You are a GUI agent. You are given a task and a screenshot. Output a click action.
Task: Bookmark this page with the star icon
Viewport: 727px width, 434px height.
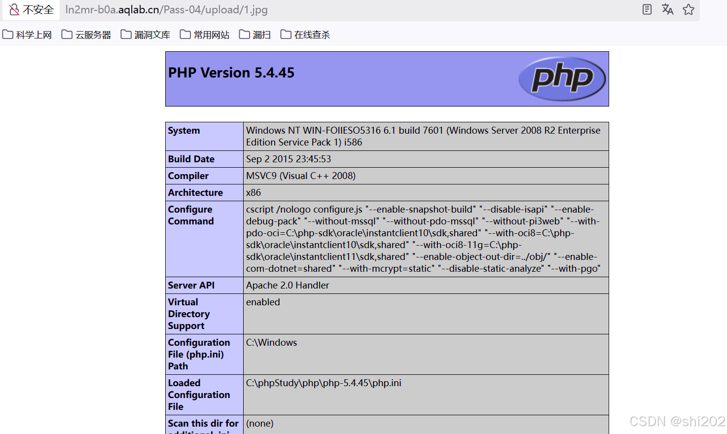coord(689,9)
